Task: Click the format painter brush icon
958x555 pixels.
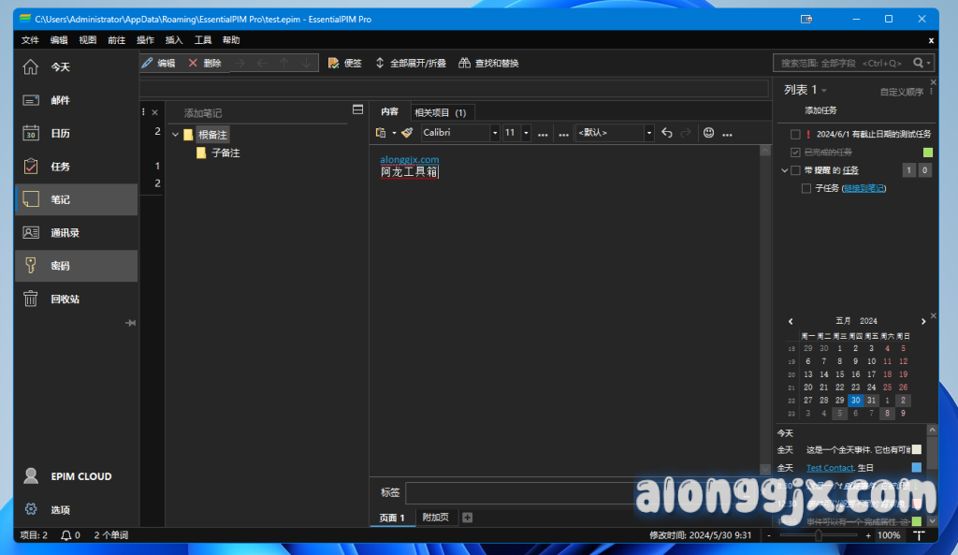Action: click(407, 133)
